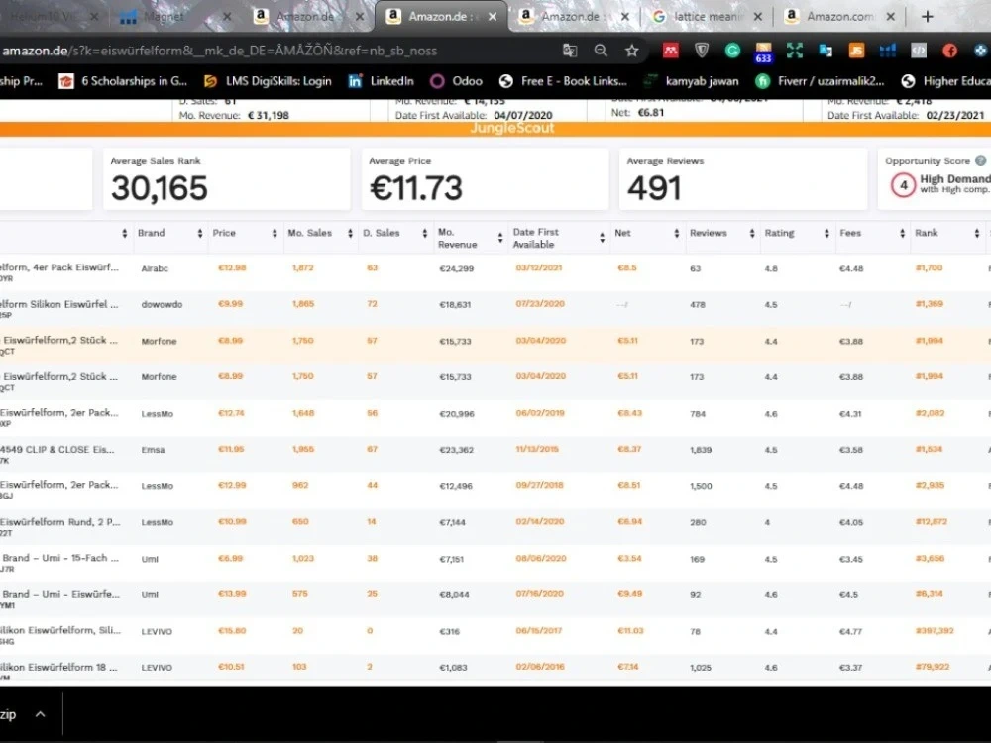Sort table by Rating column arrows
The width and height of the screenshot is (991, 743).
[x=826, y=234]
